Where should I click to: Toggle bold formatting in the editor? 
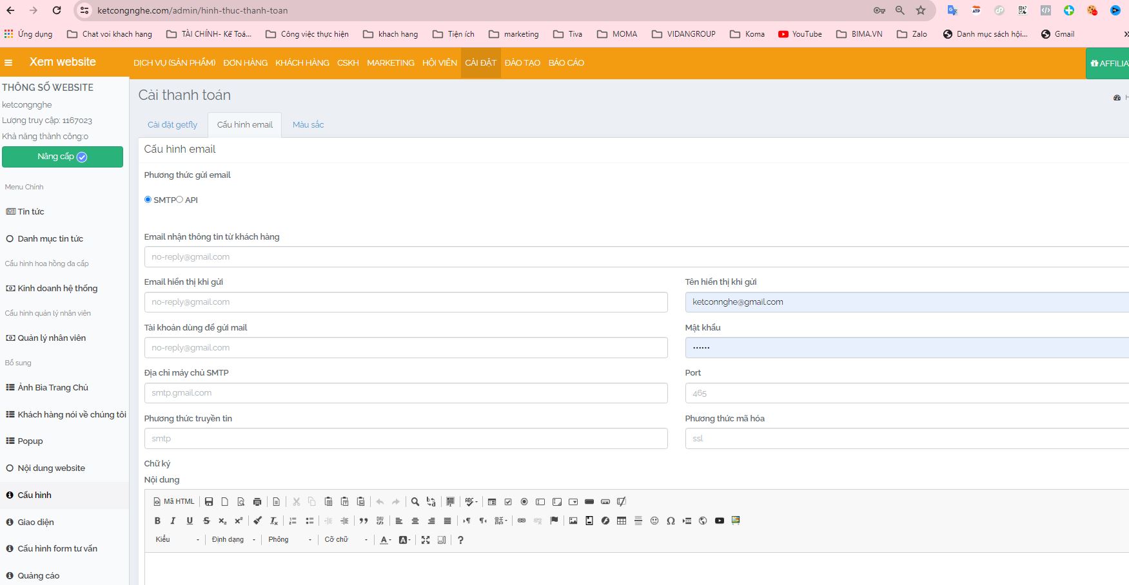pyautogui.click(x=157, y=521)
